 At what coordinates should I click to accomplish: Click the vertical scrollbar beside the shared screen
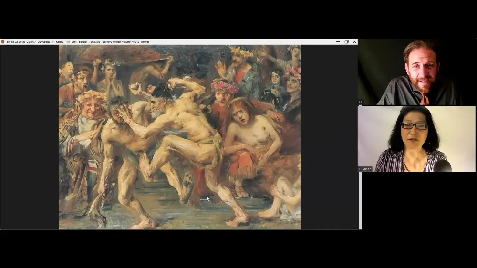click(x=360, y=201)
